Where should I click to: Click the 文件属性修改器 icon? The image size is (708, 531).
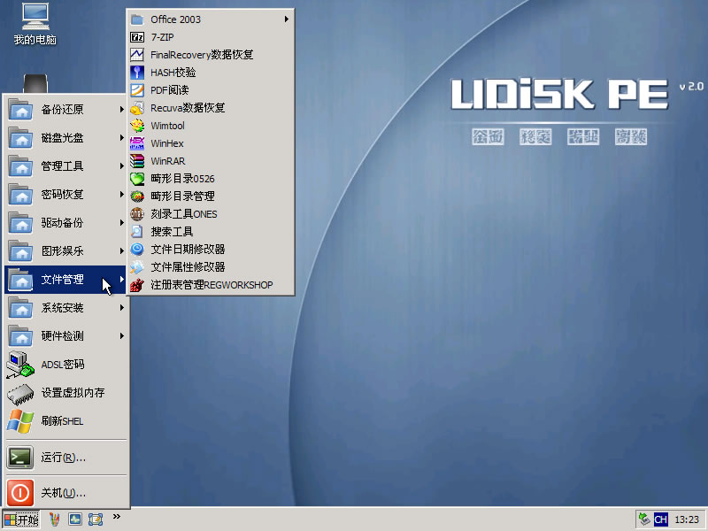click(137, 267)
